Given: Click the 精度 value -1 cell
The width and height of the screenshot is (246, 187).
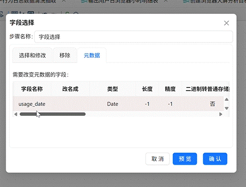Looking at the screenshot, I should pyautogui.click(x=170, y=104).
